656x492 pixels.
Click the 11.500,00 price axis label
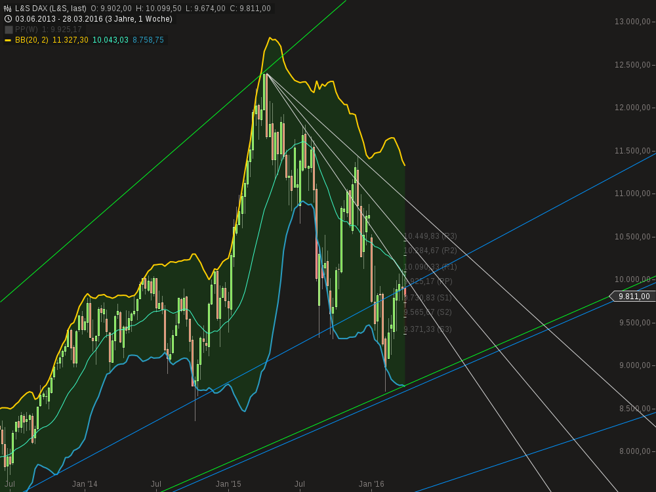pos(632,151)
